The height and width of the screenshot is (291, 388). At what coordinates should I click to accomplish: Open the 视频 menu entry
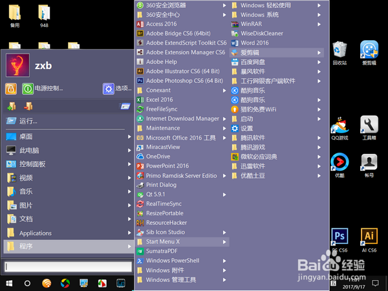point(68,178)
